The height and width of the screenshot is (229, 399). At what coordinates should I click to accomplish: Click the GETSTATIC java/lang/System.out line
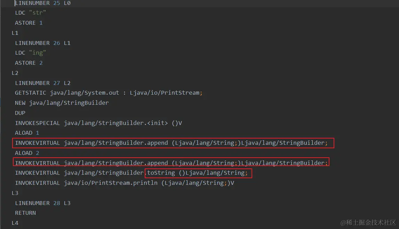(109, 93)
